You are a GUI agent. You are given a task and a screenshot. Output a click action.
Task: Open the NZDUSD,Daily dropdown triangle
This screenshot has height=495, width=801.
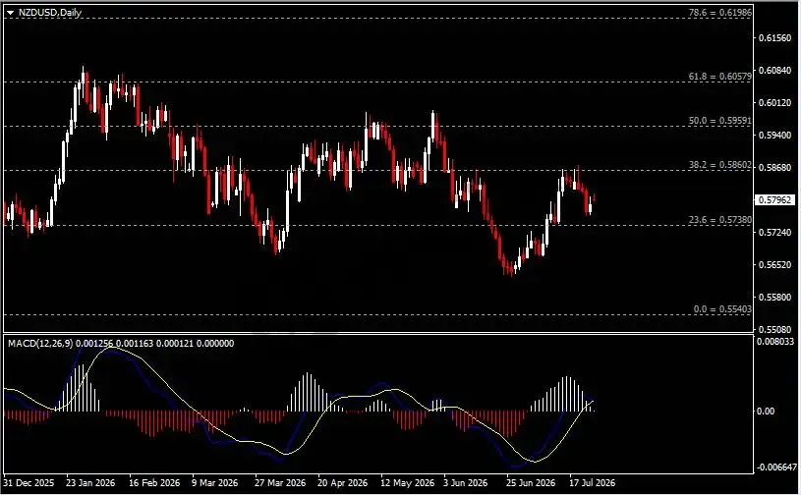pyautogui.click(x=10, y=13)
